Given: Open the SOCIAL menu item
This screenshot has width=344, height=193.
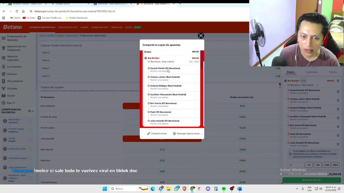Looking at the screenshot, I should pyautogui.click(x=128, y=27).
